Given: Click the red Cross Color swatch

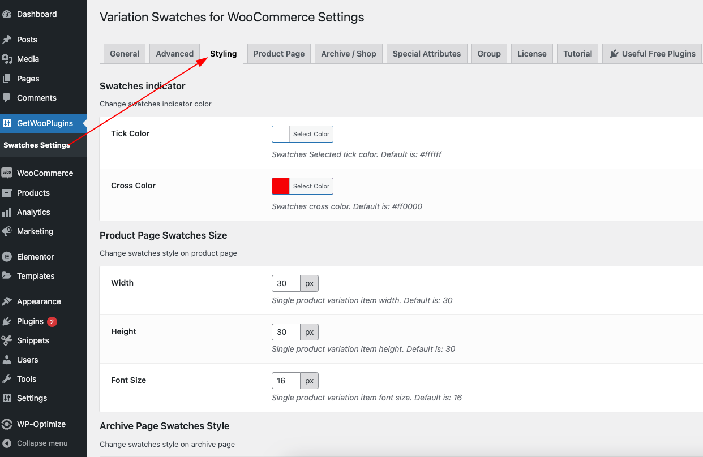Looking at the screenshot, I should pyautogui.click(x=281, y=186).
